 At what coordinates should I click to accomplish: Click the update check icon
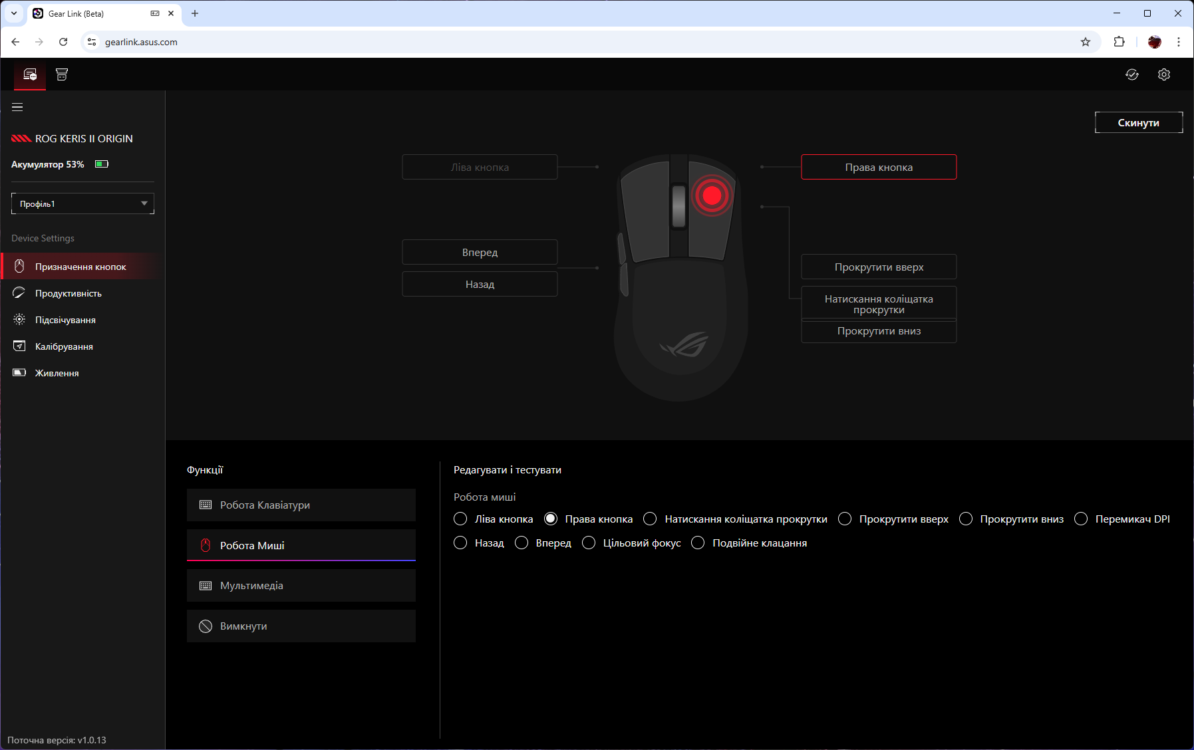click(1132, 74)
